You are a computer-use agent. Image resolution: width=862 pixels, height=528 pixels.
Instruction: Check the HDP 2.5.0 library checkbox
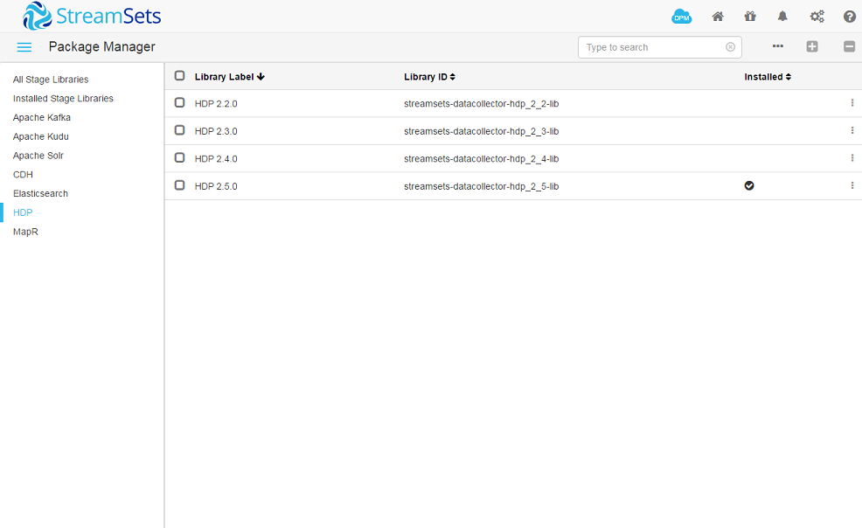point(179,185)
